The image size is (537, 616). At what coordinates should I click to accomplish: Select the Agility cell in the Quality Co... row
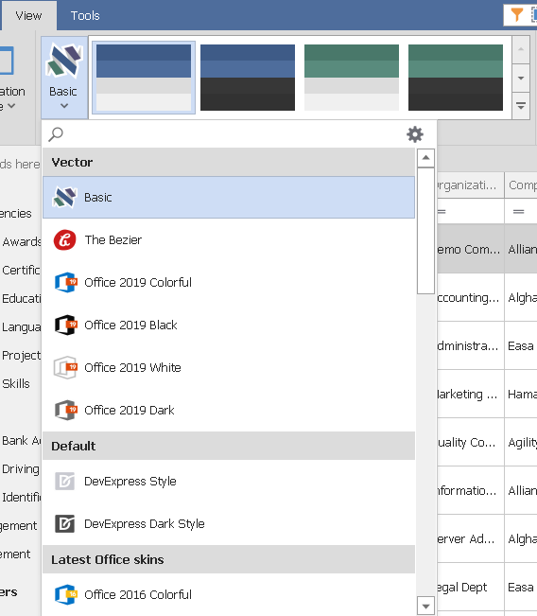click(x=521, y=442)
